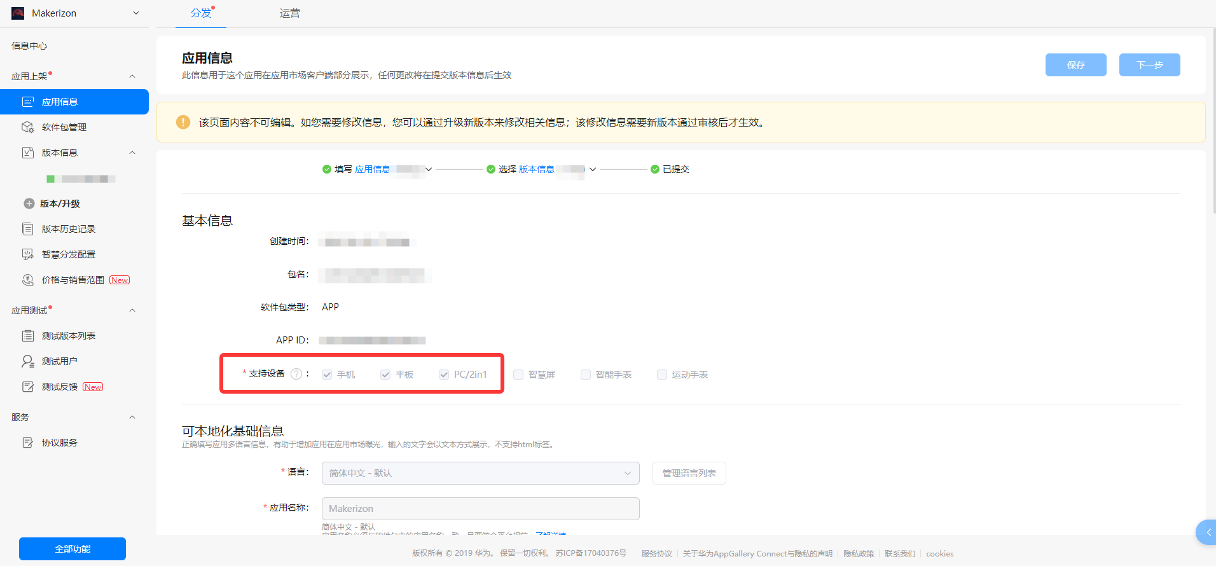Click the 下一步 button

[1150, 65]
